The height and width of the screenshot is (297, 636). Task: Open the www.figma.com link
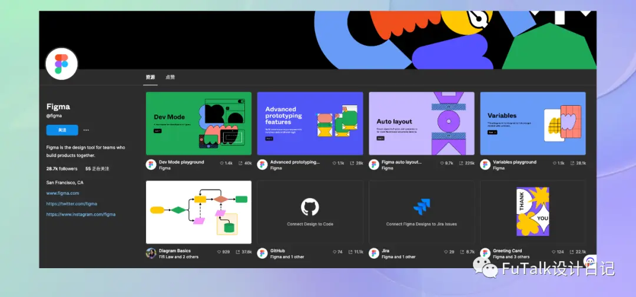[x=62, y=193]
